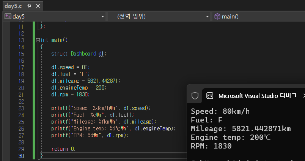
Task: Click the printf Fuel line of code
Action: click(93, 115)
